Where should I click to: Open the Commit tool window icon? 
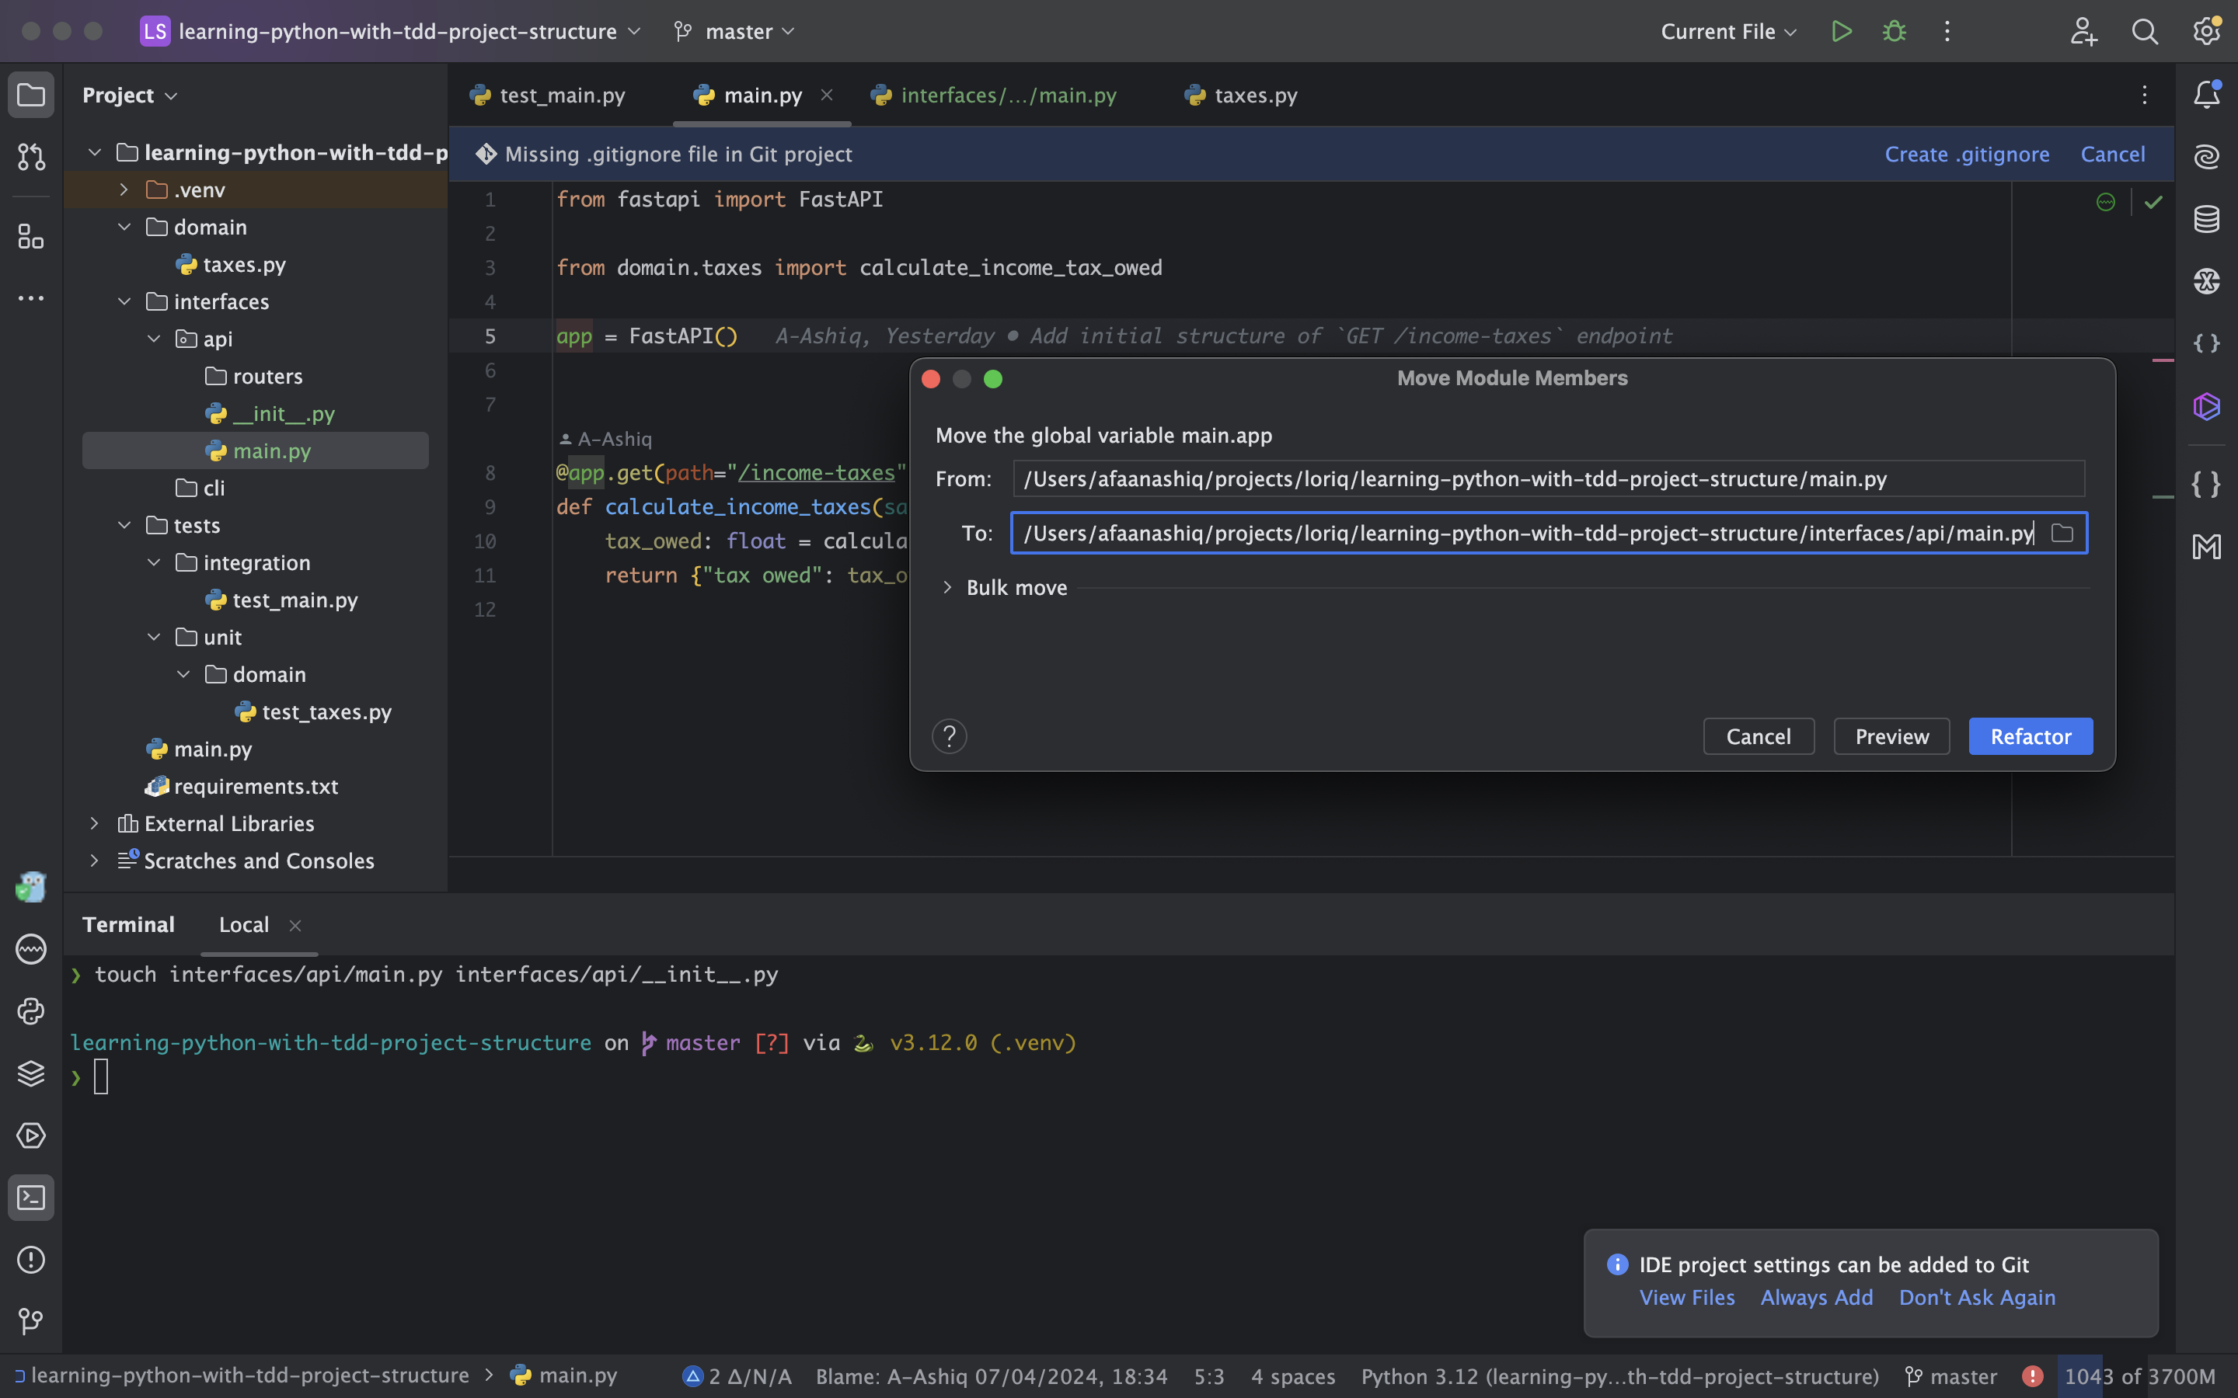pyautogui.click(x=30, y=156)
